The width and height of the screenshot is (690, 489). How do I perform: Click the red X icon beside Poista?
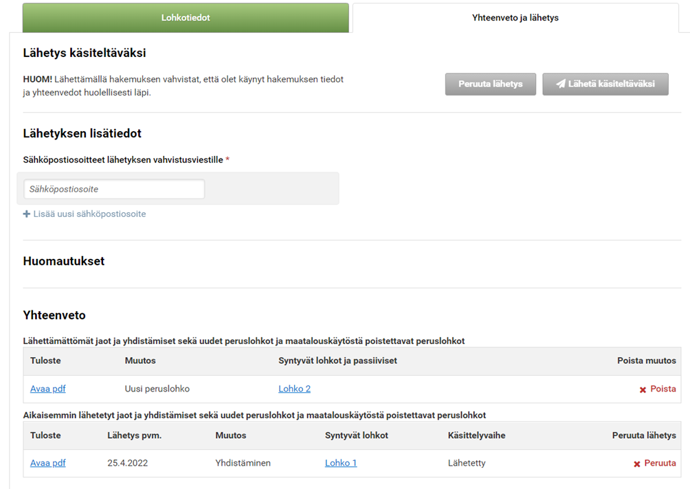(x=643, y=389)
